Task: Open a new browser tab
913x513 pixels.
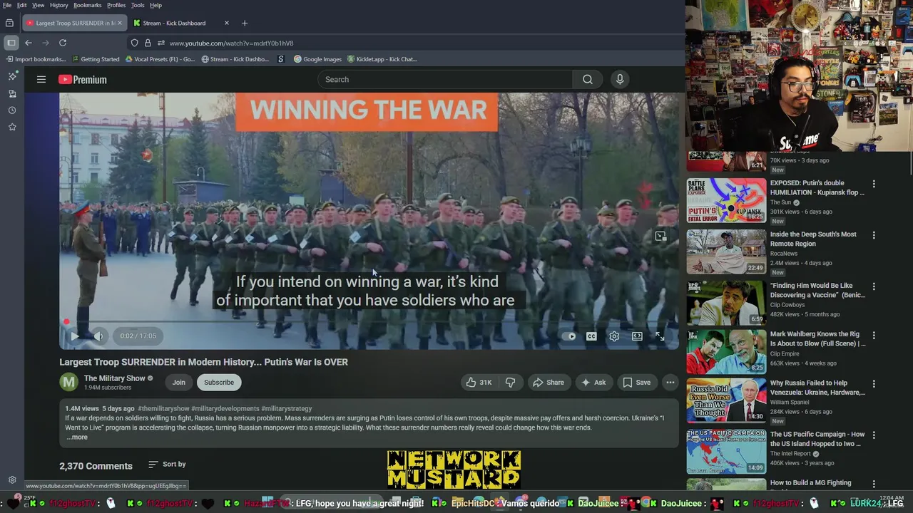Action: point(245,23)
